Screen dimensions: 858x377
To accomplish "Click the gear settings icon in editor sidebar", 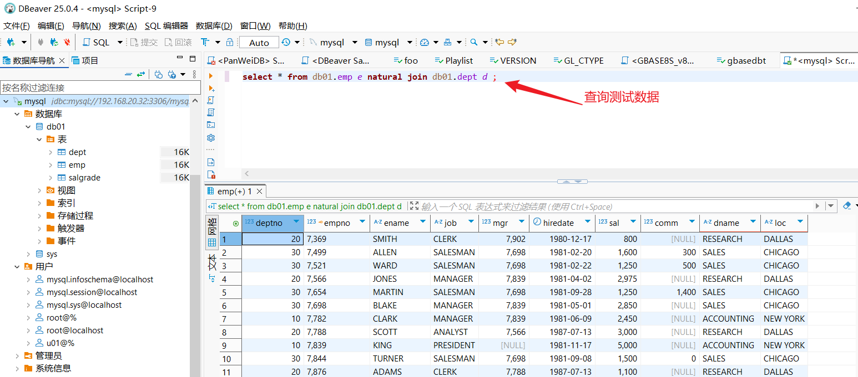I will point(211,138).
